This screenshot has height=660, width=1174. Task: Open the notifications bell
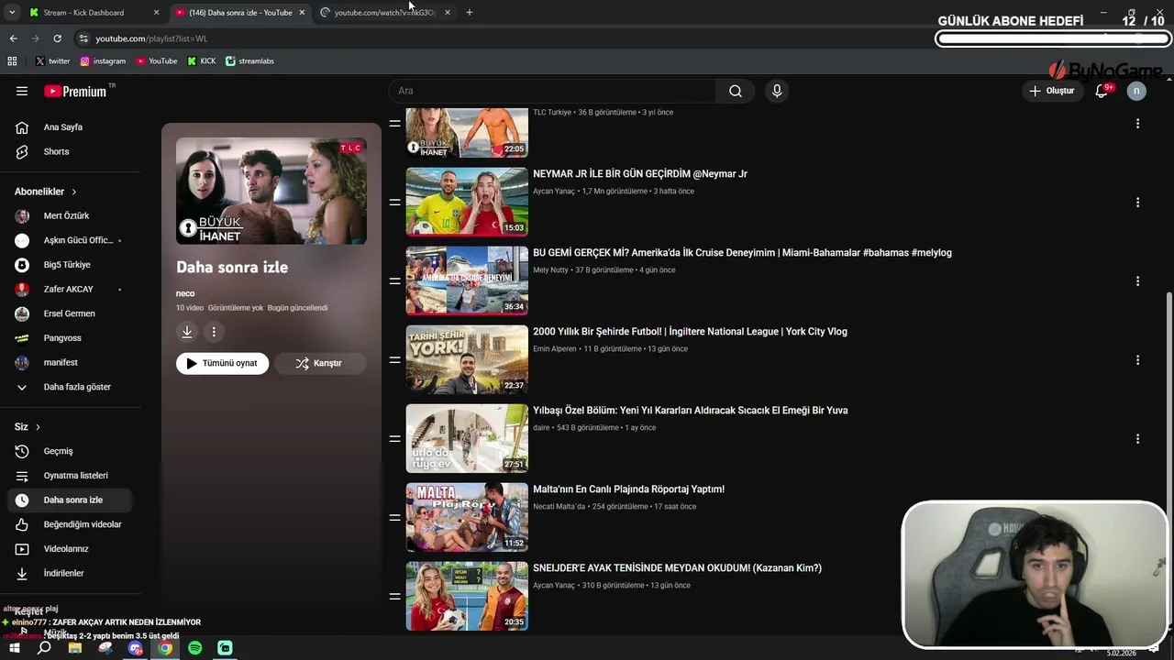click(x=1102, y=91)
